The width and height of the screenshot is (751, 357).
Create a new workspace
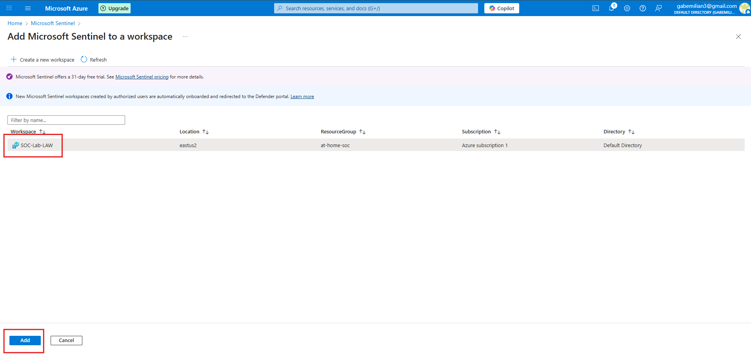42,60
